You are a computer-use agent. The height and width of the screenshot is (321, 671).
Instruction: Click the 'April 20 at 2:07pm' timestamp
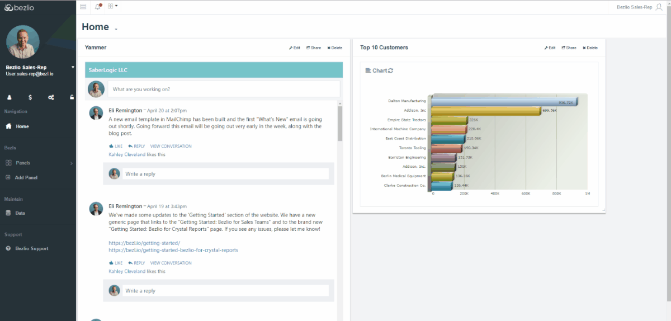pyautogui.click(x=167, y=110)
